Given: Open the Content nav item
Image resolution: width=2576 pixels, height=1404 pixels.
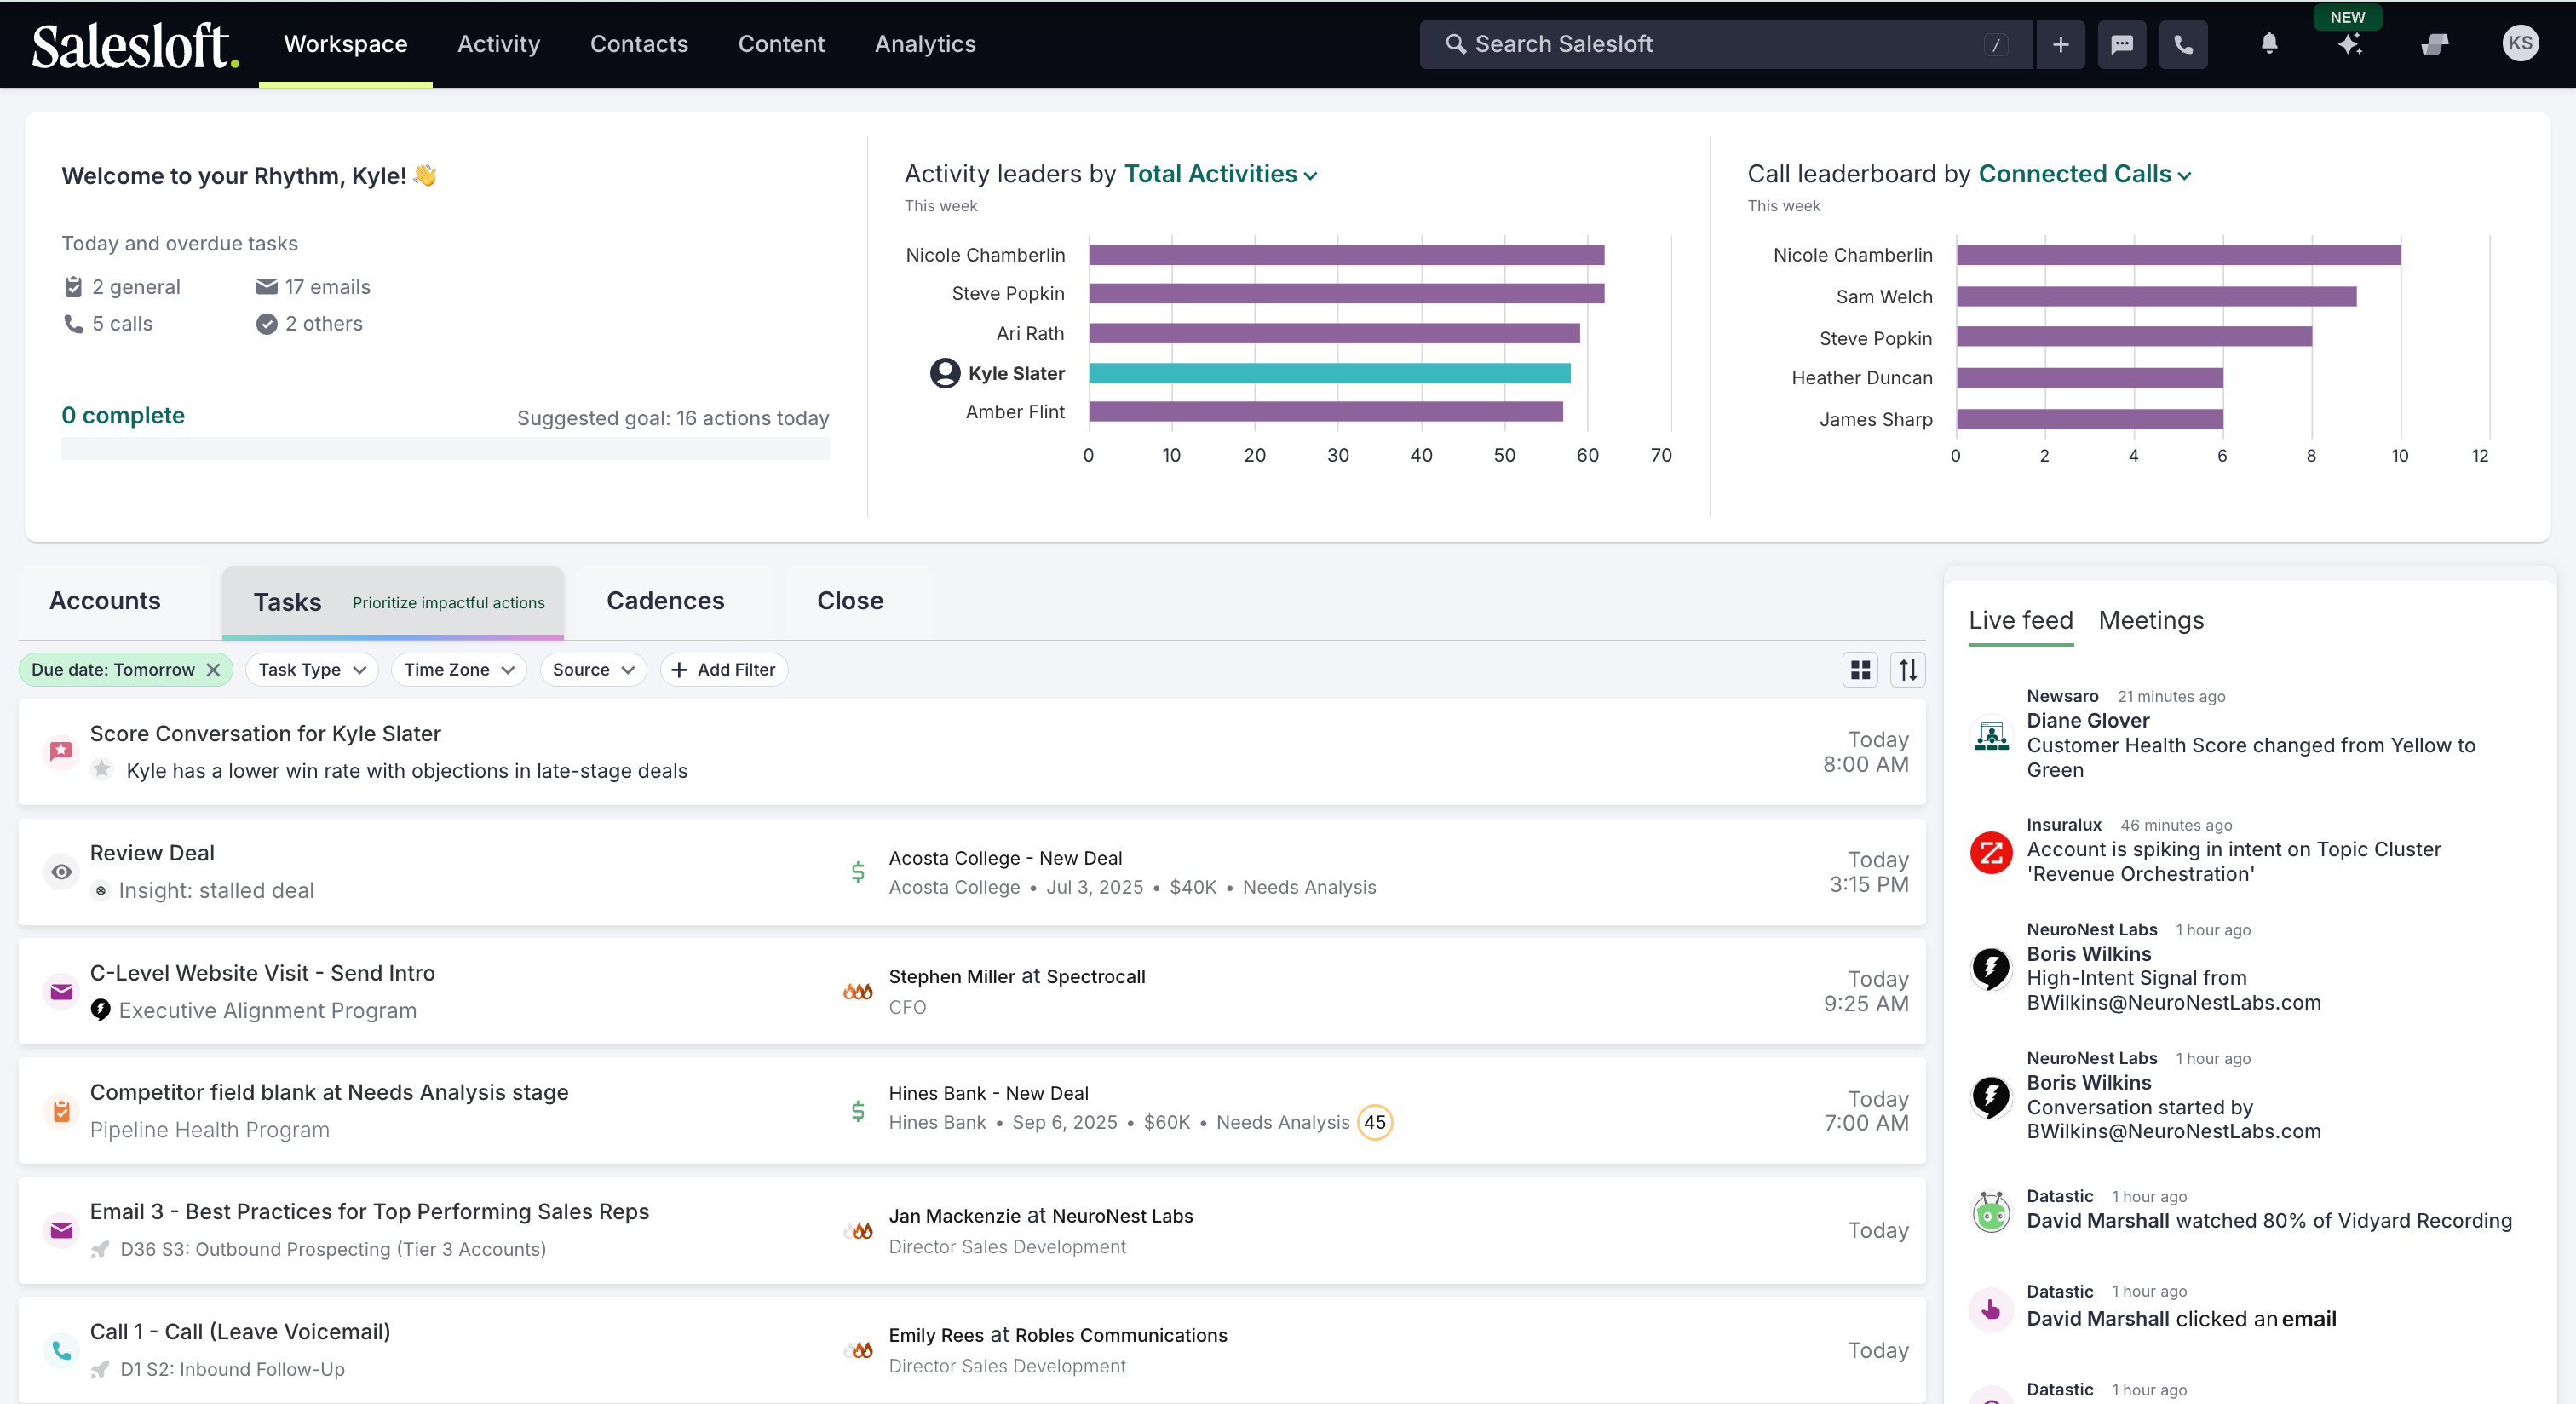Looking at the screenshot, I should (781, 44).
